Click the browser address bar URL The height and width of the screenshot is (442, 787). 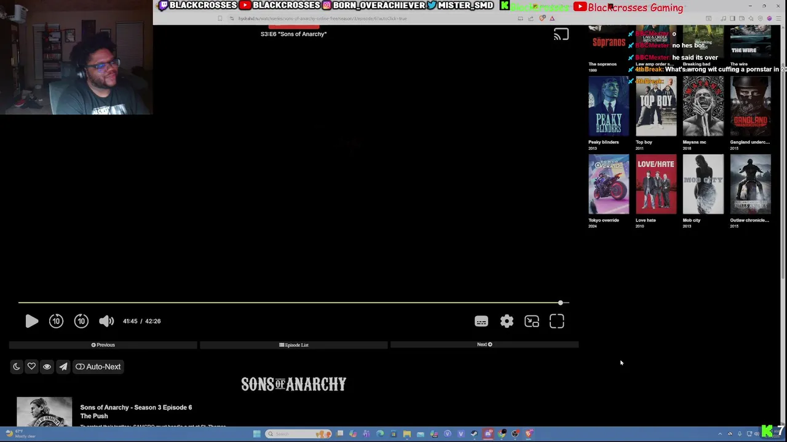[x=323, y=18]
